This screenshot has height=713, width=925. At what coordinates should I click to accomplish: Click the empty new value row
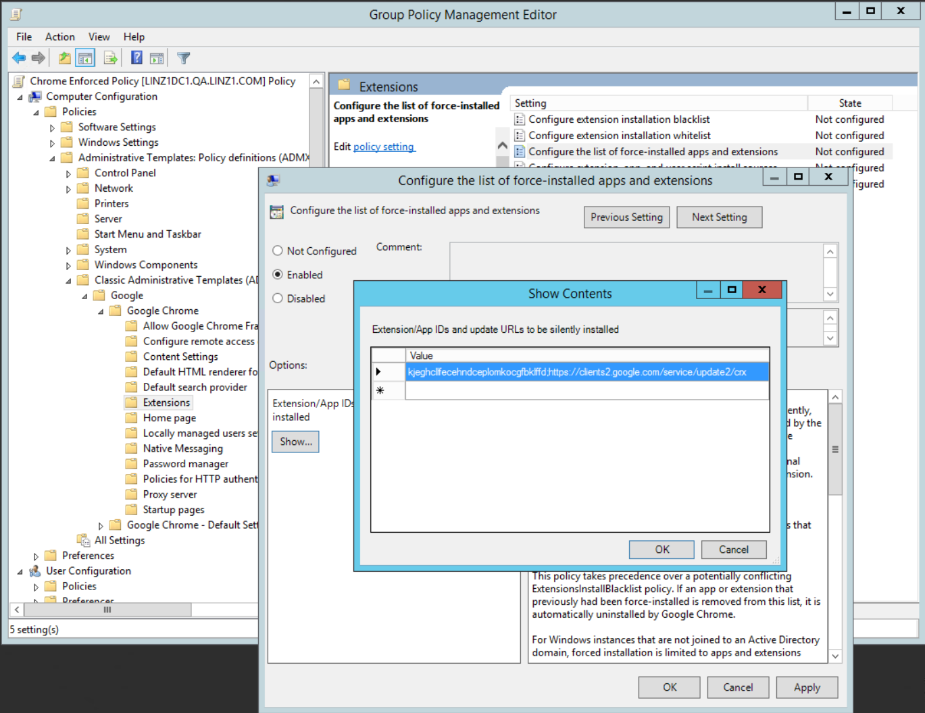pyautogui.click(x=586, y=390)
